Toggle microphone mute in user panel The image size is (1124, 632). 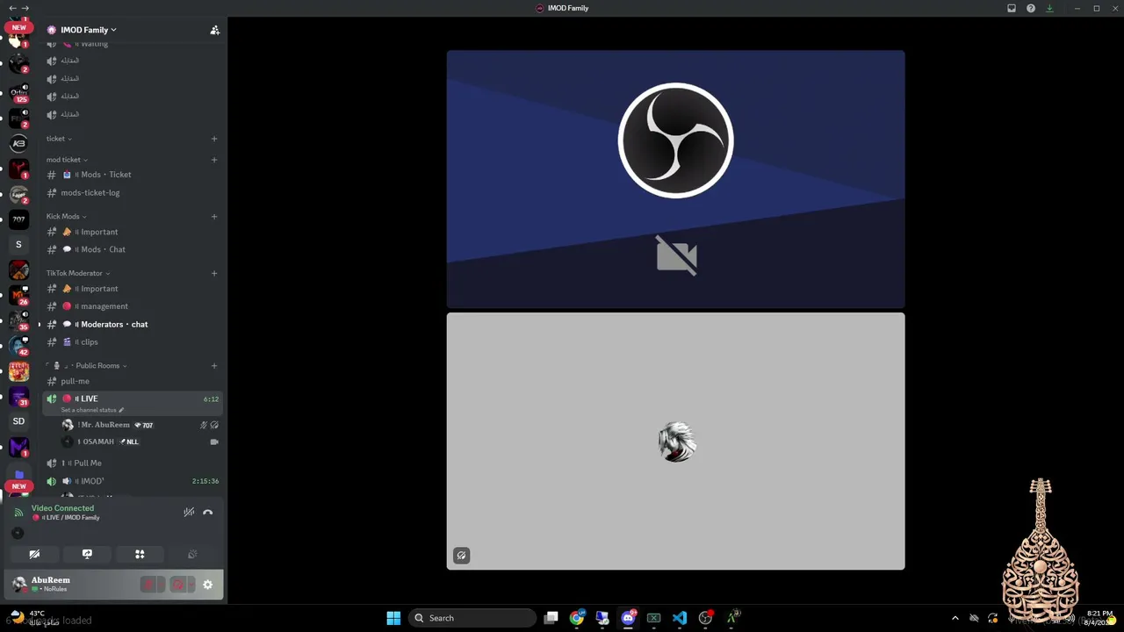click(x=148, y=585)
